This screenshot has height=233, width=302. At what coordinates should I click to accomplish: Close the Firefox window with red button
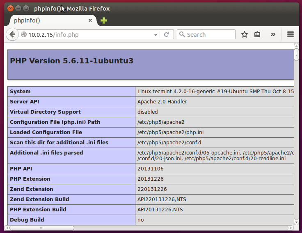[x=10, y=9]
